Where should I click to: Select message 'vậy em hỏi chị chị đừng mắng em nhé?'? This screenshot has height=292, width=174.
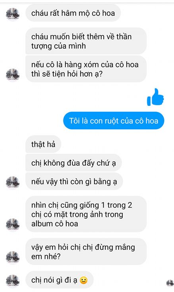point(86,252)
